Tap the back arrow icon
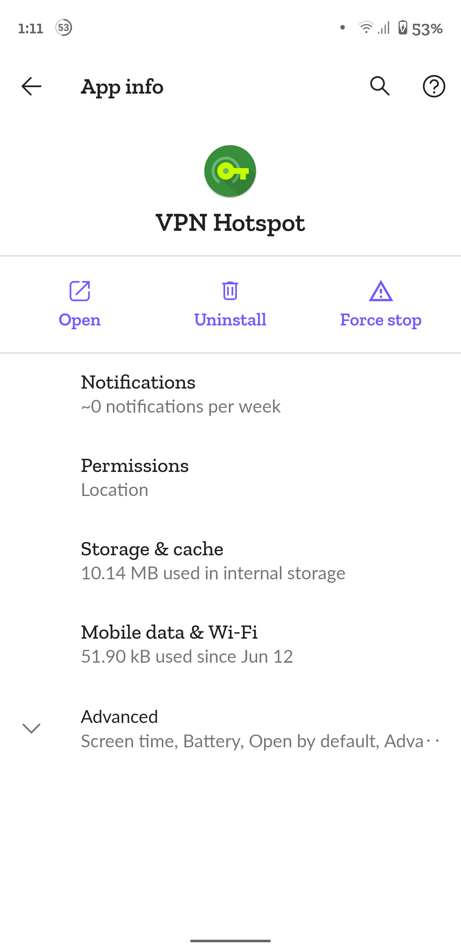461x949 pixels. click(31, 87)
